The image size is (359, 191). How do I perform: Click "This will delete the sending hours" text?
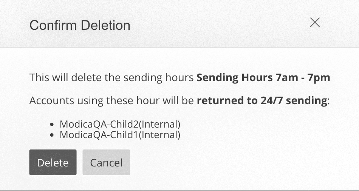(x=112, y=78)
